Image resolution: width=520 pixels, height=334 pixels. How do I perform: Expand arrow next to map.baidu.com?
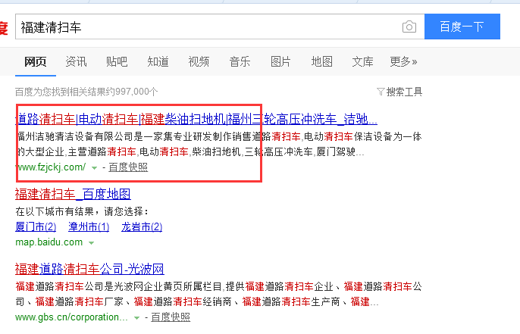[91, 243]
